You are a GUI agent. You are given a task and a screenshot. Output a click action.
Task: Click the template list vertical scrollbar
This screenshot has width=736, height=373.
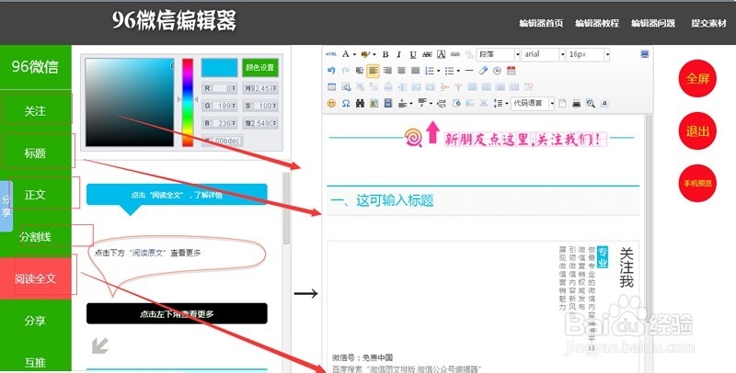pyautogui.click(x=286, y=209)
